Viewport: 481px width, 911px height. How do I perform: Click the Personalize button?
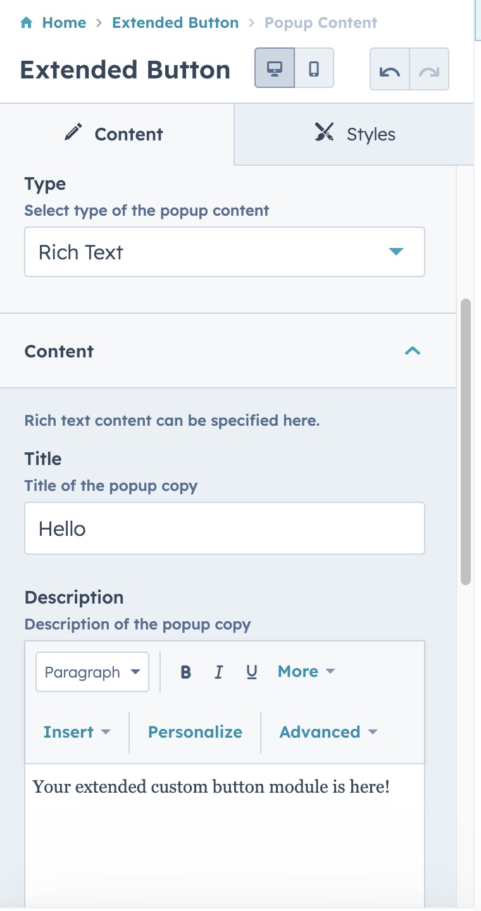click(195, 732)
